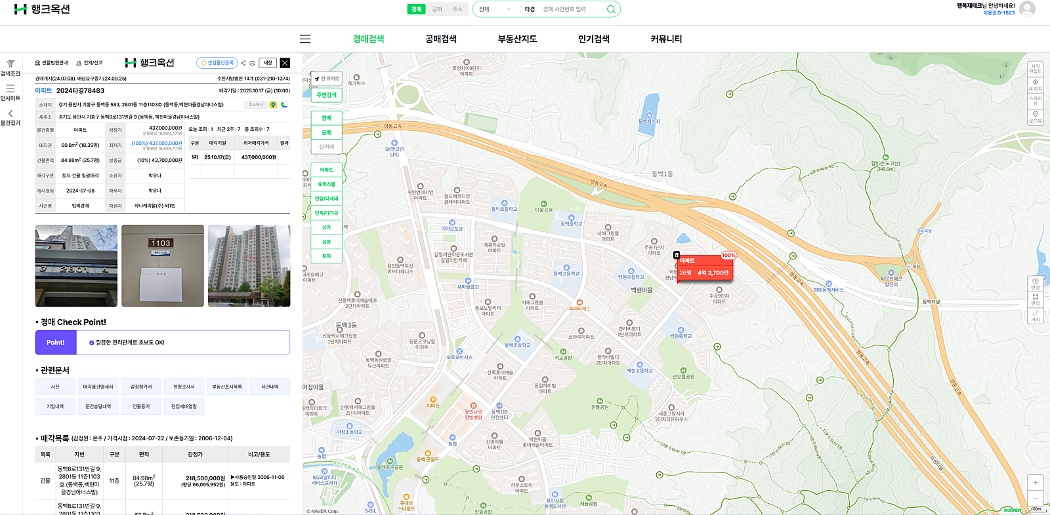Viewport: 1050px width, 515px height.
Task: Switch map to 스카이뷰
Action: 1036,101
